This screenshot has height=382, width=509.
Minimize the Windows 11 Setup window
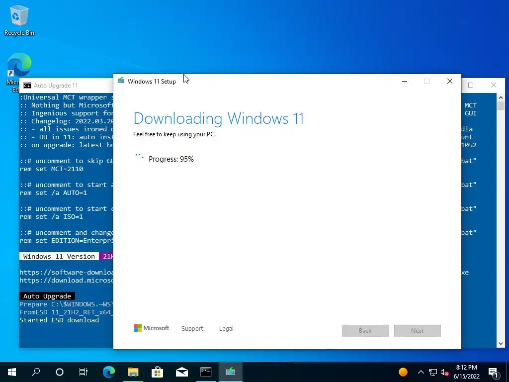[405, 81]
